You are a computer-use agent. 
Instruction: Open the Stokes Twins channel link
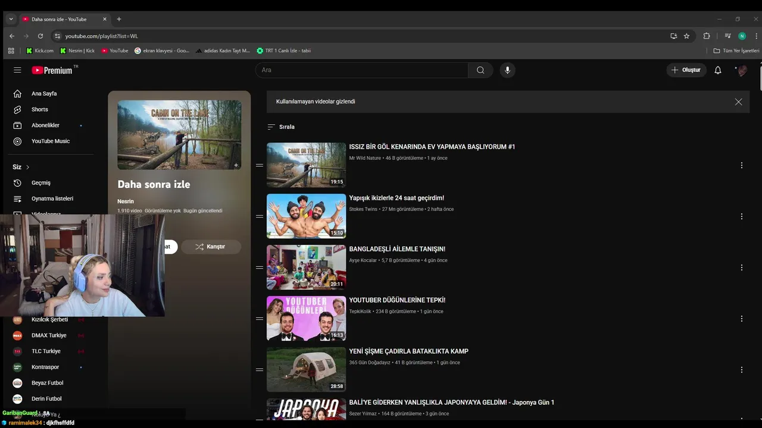pos(363,209)
